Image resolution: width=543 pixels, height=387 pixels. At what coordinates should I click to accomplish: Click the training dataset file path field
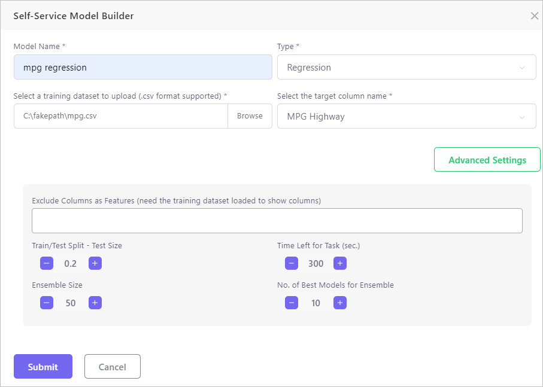tap(120, 116)
